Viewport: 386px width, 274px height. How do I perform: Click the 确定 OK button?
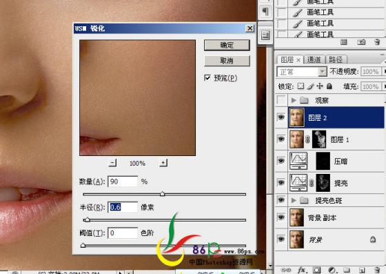(227, 45)
